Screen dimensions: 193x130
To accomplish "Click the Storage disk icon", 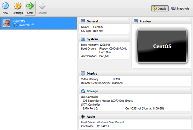I will pyautogui.click(x=83, y=91).
